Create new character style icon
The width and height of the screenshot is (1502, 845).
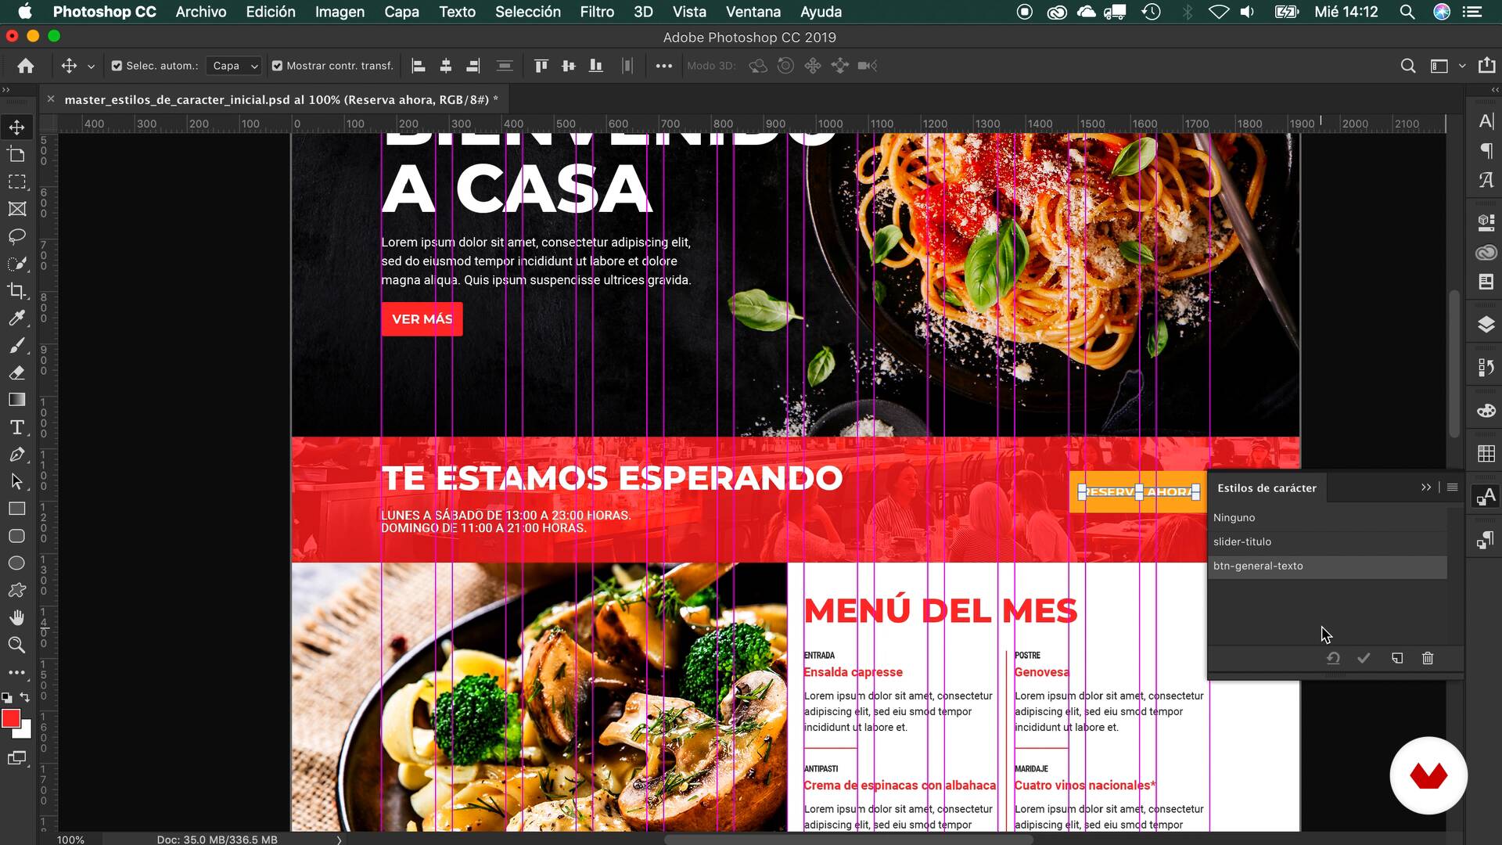click(1397, 658)
